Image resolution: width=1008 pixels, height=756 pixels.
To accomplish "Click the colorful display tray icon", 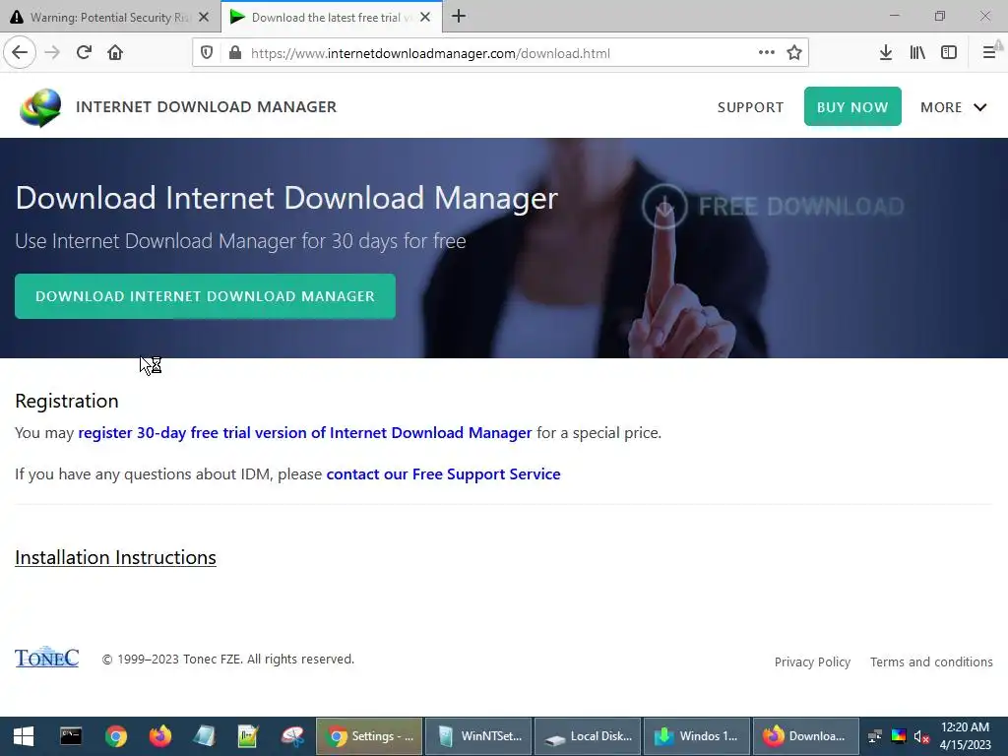I will pyautogui.click(x=899, y=736).
